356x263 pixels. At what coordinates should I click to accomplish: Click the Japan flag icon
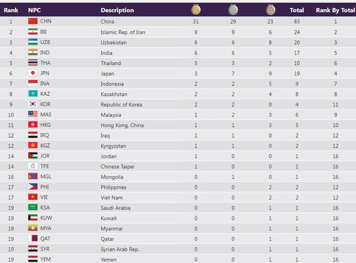click(x=33, y=73)
